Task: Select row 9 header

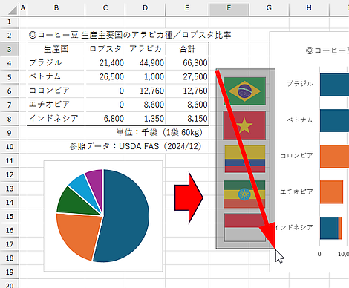Action: [x=10, y=133]
